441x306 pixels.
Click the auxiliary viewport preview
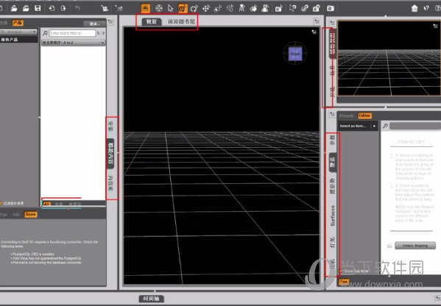(389, 58)
